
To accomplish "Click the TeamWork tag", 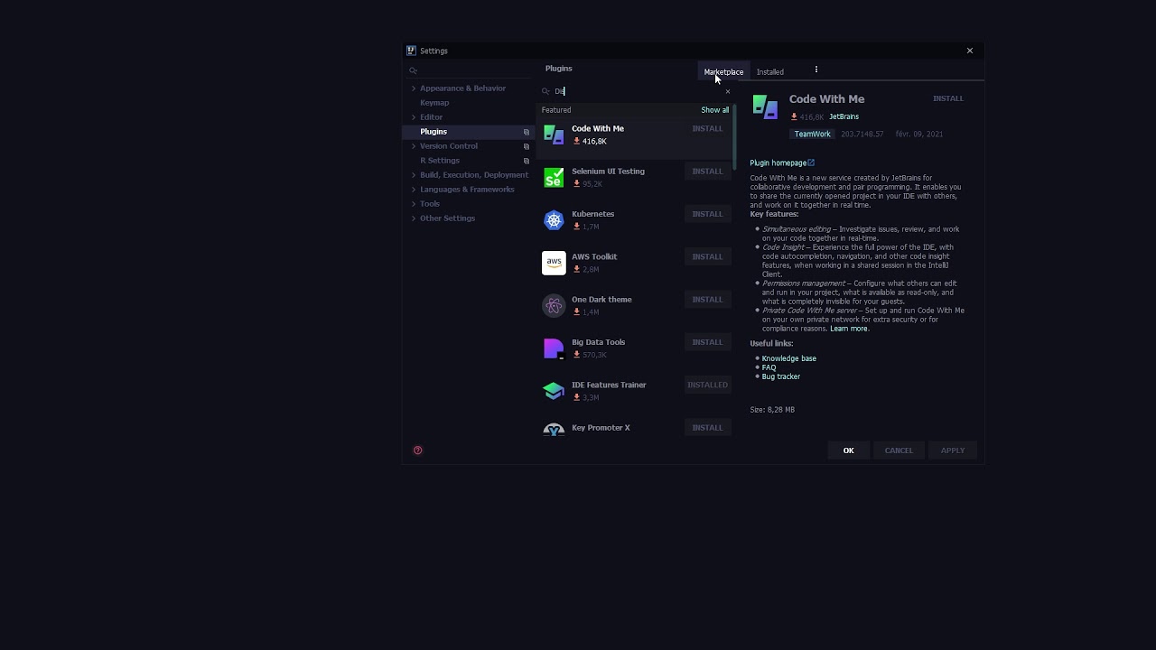I will pyautogui.click(x=812, y=135).
